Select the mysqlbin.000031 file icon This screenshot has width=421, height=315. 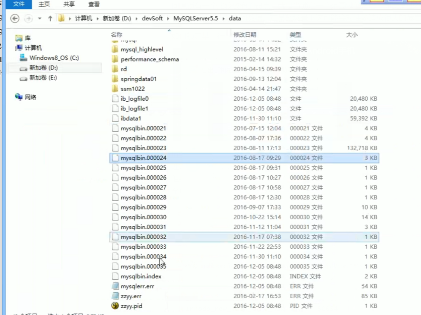[115, 227]
